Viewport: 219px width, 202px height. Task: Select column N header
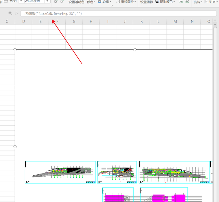pos(192,21)
